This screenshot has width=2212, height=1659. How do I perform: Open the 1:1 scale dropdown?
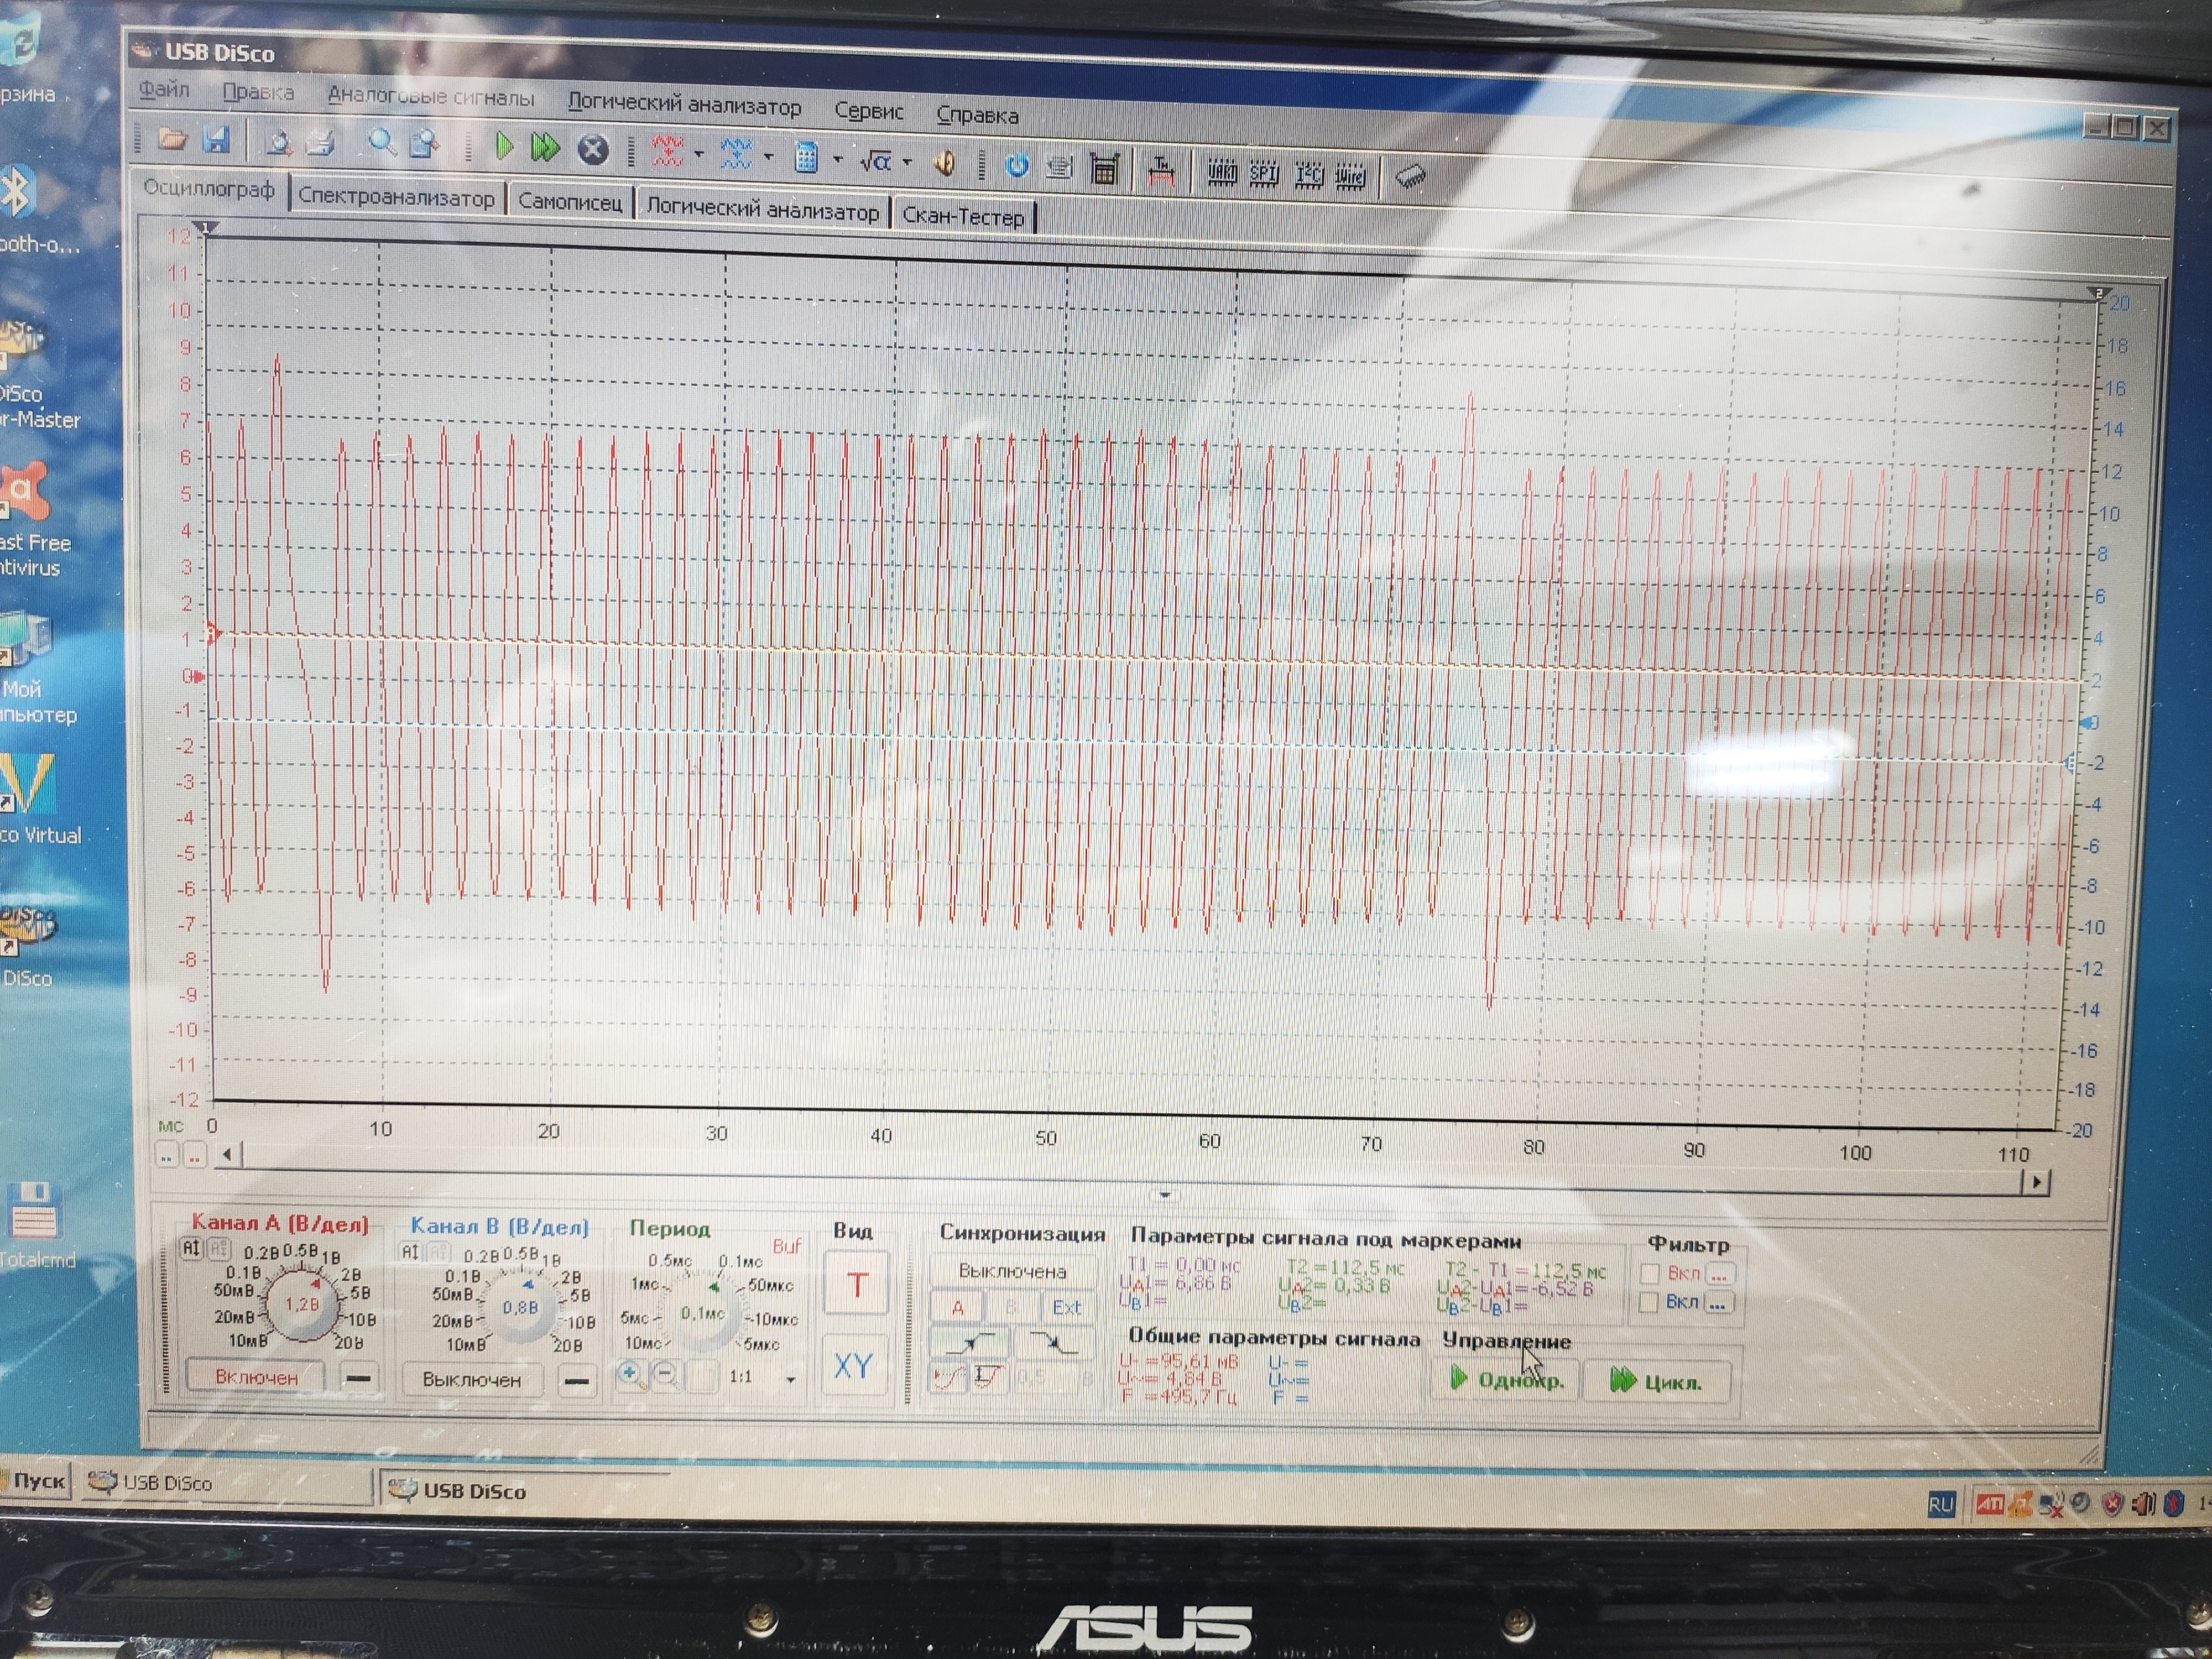click(x=791, y=1380)
